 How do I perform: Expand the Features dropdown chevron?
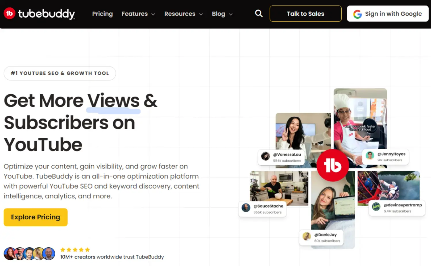(x=153, y=14)
